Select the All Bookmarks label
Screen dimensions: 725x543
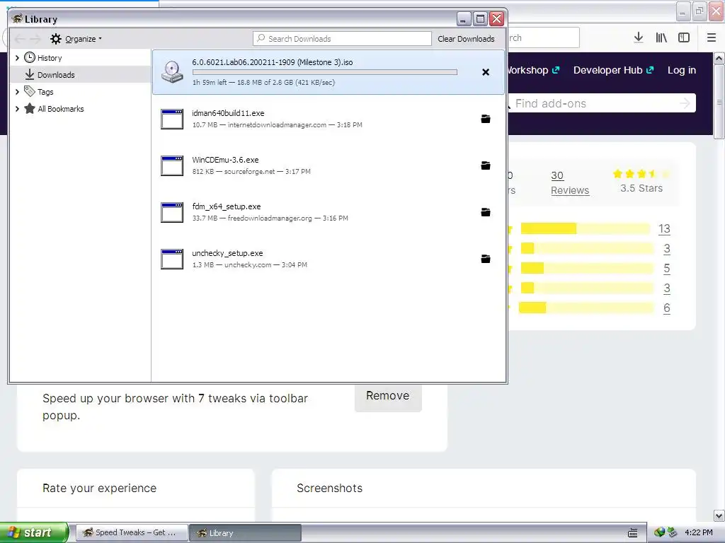pyautogui.click(x=61, y=109)
